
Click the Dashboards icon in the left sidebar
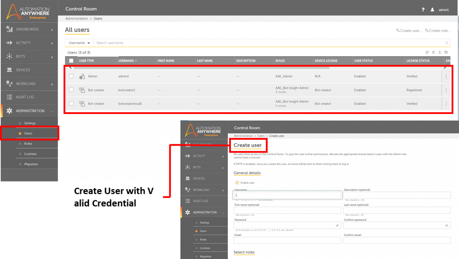pyautogui.click(x=10, y=29)
